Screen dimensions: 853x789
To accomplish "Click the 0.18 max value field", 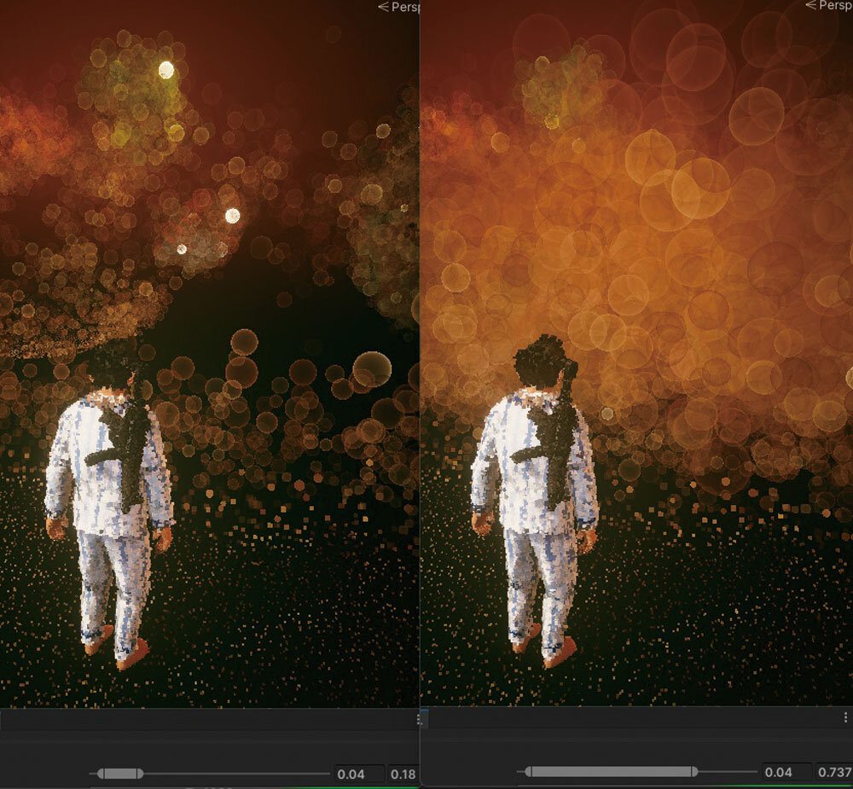I will pos(403,774).
